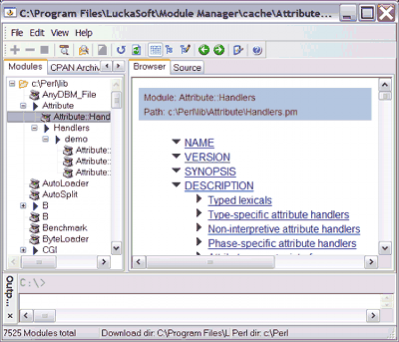Click the application icon in the title bar
Screen dimensions: 399x342
pyautogui.click(x=10, y=13)
